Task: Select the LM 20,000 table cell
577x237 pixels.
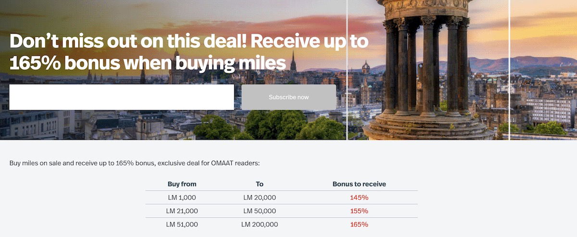Action: click(260, 198)
